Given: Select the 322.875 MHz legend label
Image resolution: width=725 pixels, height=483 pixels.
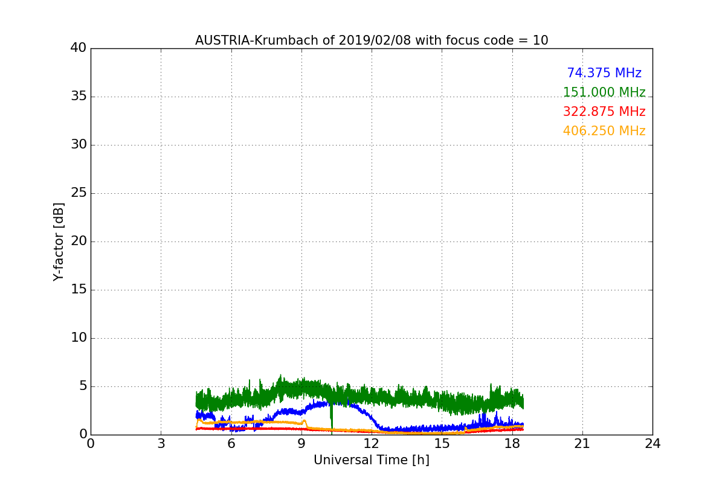Looking at the screenshot, I should (604, 112).
